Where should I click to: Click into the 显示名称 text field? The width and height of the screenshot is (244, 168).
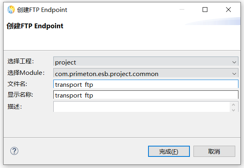pyautogui.click(x=146, y=95)
